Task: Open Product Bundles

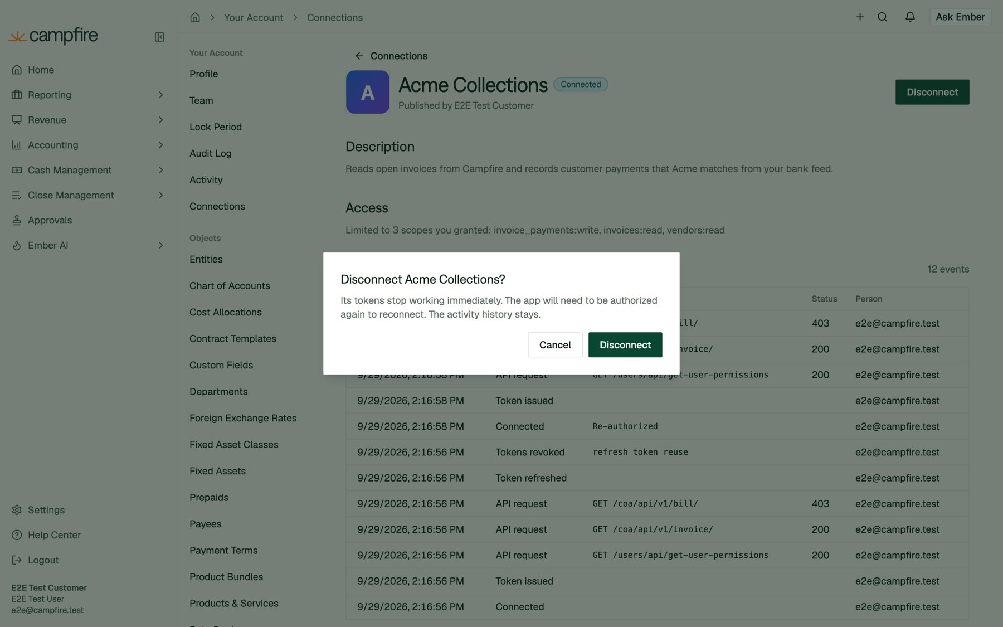Action: [226, 577]
